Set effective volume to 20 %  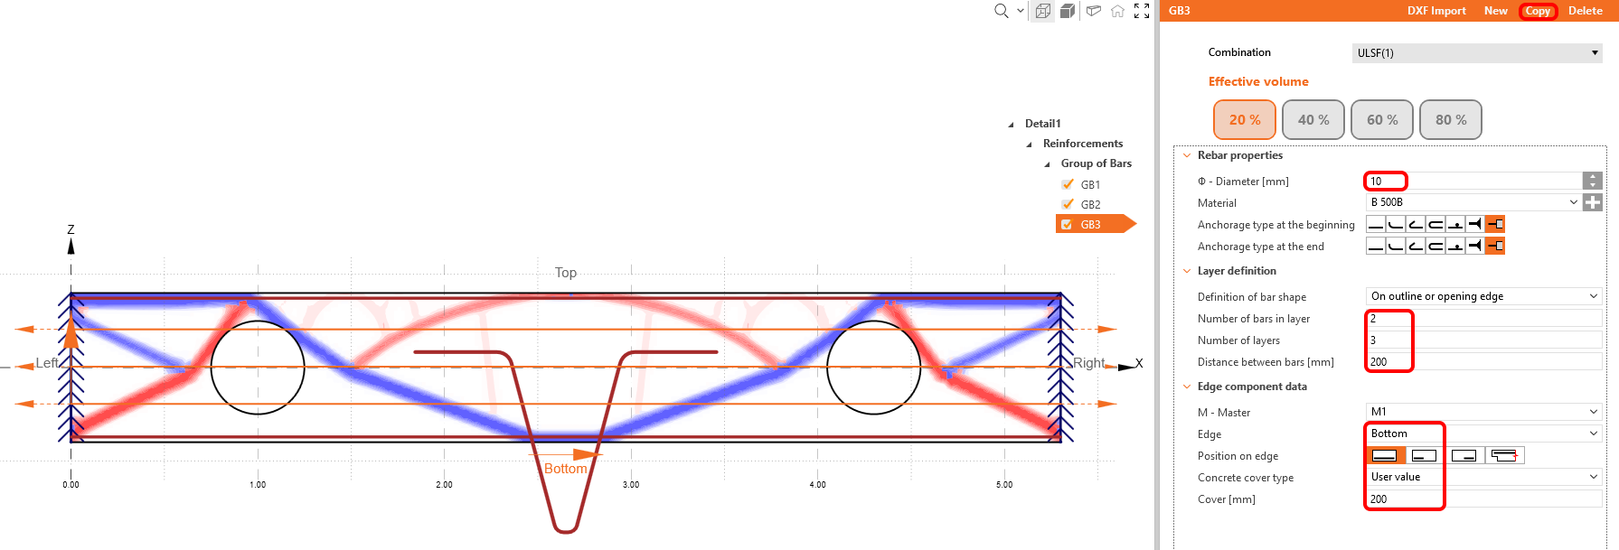point(1245,119)
